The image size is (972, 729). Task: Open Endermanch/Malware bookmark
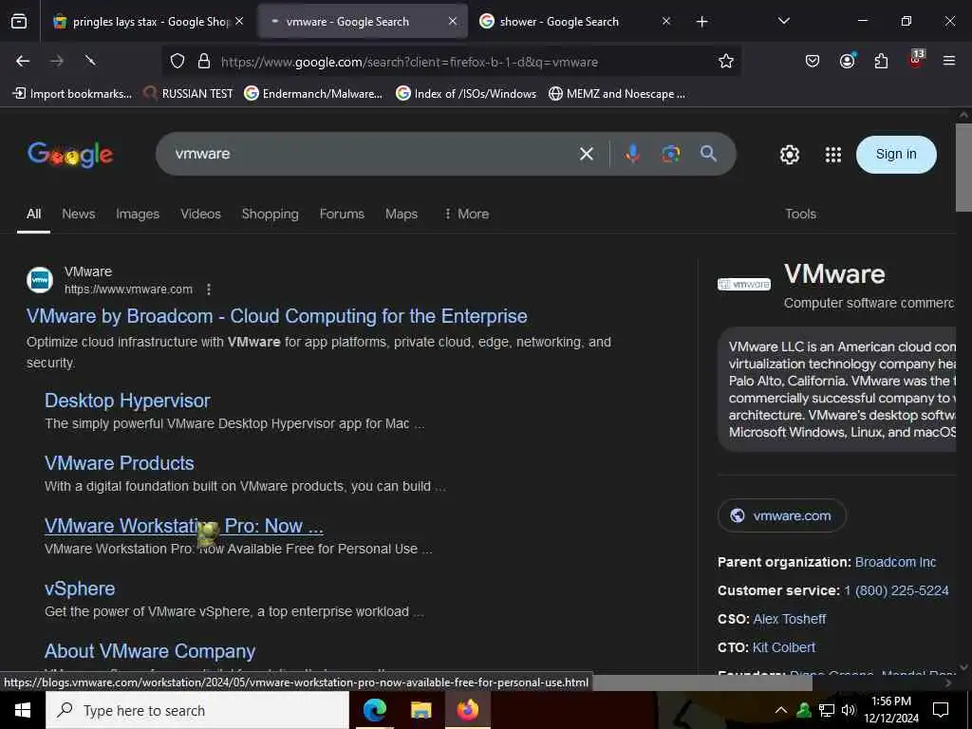coord(313,94)
